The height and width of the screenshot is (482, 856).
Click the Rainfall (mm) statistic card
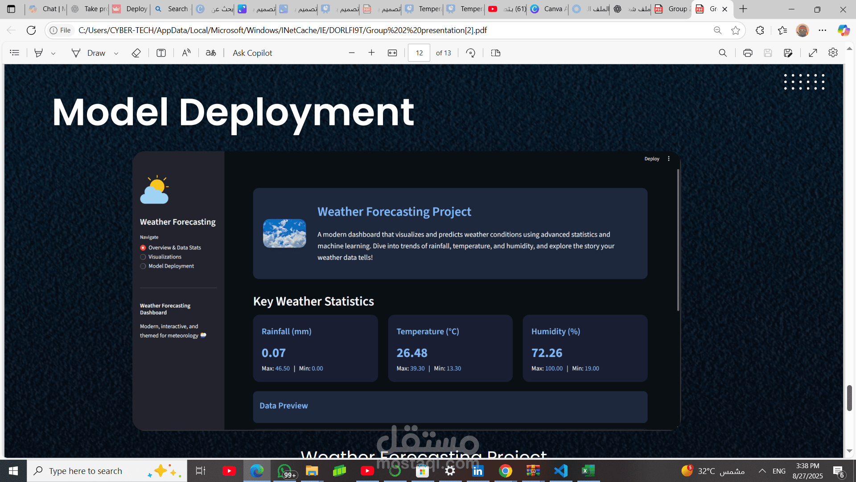click(315, 349)
